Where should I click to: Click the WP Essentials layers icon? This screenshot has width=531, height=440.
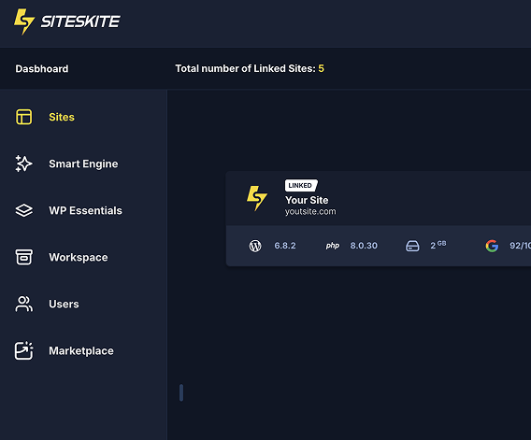click(24, 210)
